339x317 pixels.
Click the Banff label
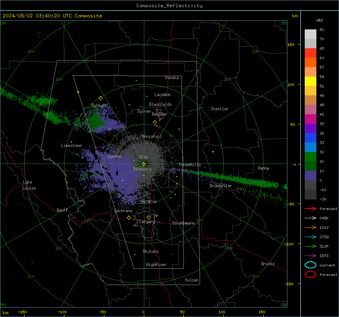tap(62, 210)
